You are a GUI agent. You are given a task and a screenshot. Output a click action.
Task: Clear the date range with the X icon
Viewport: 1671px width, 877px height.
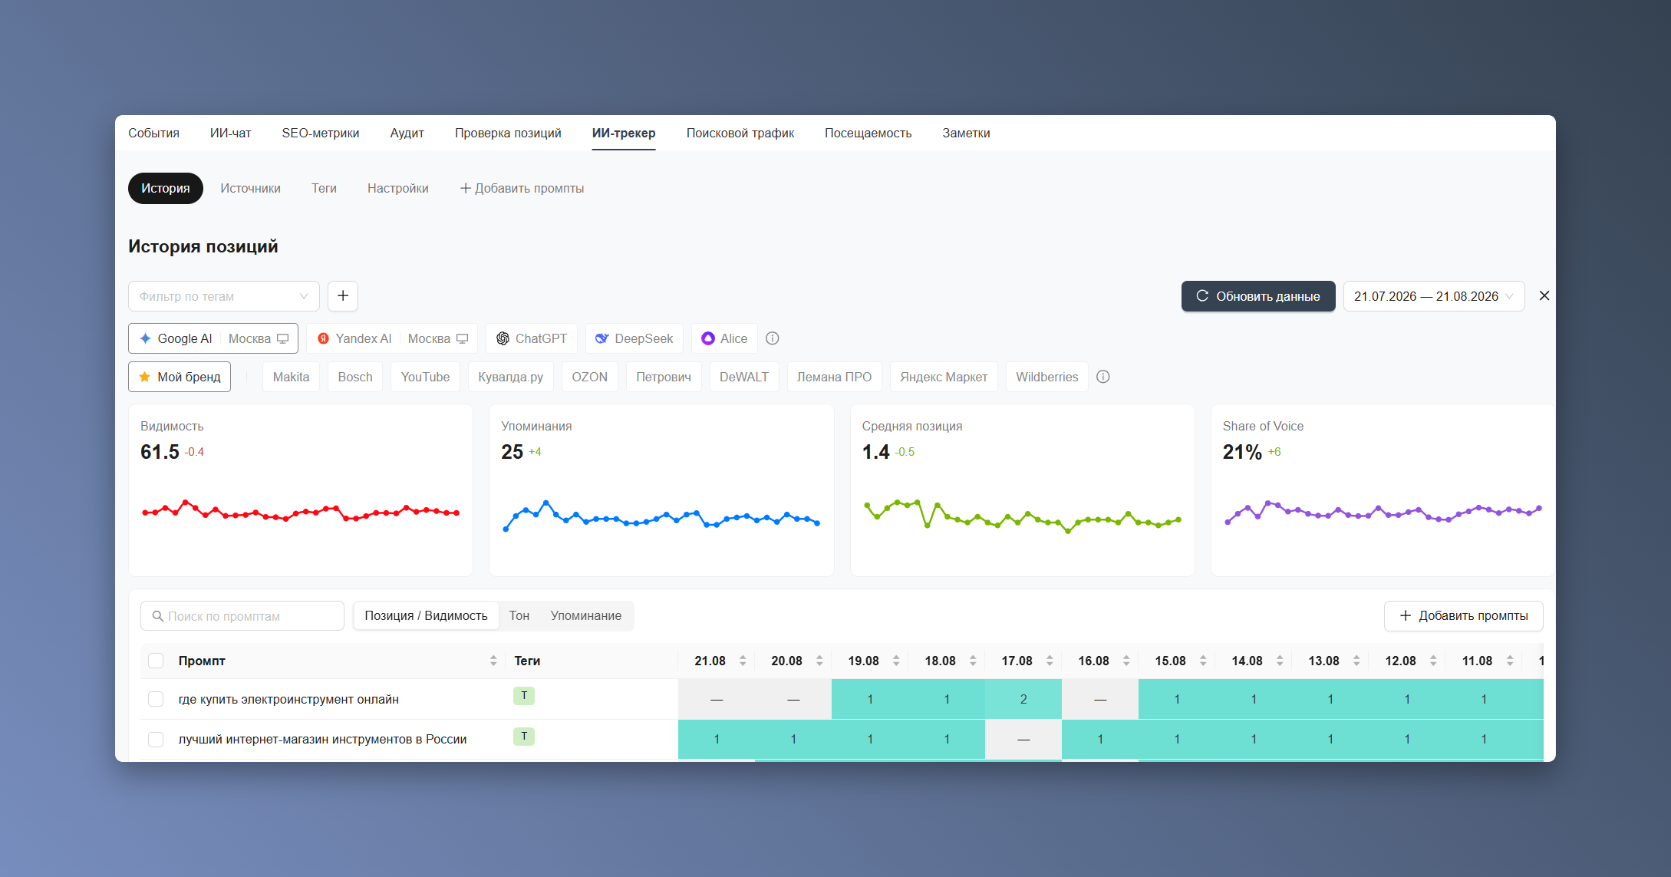tap(1544, 296)
